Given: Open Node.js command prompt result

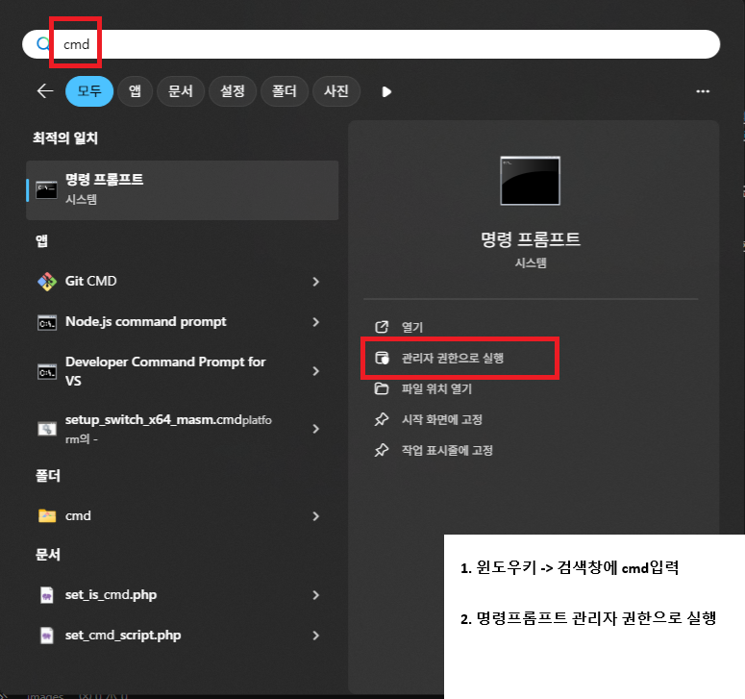Looking at the screenshot, I should tap(183, 322).
